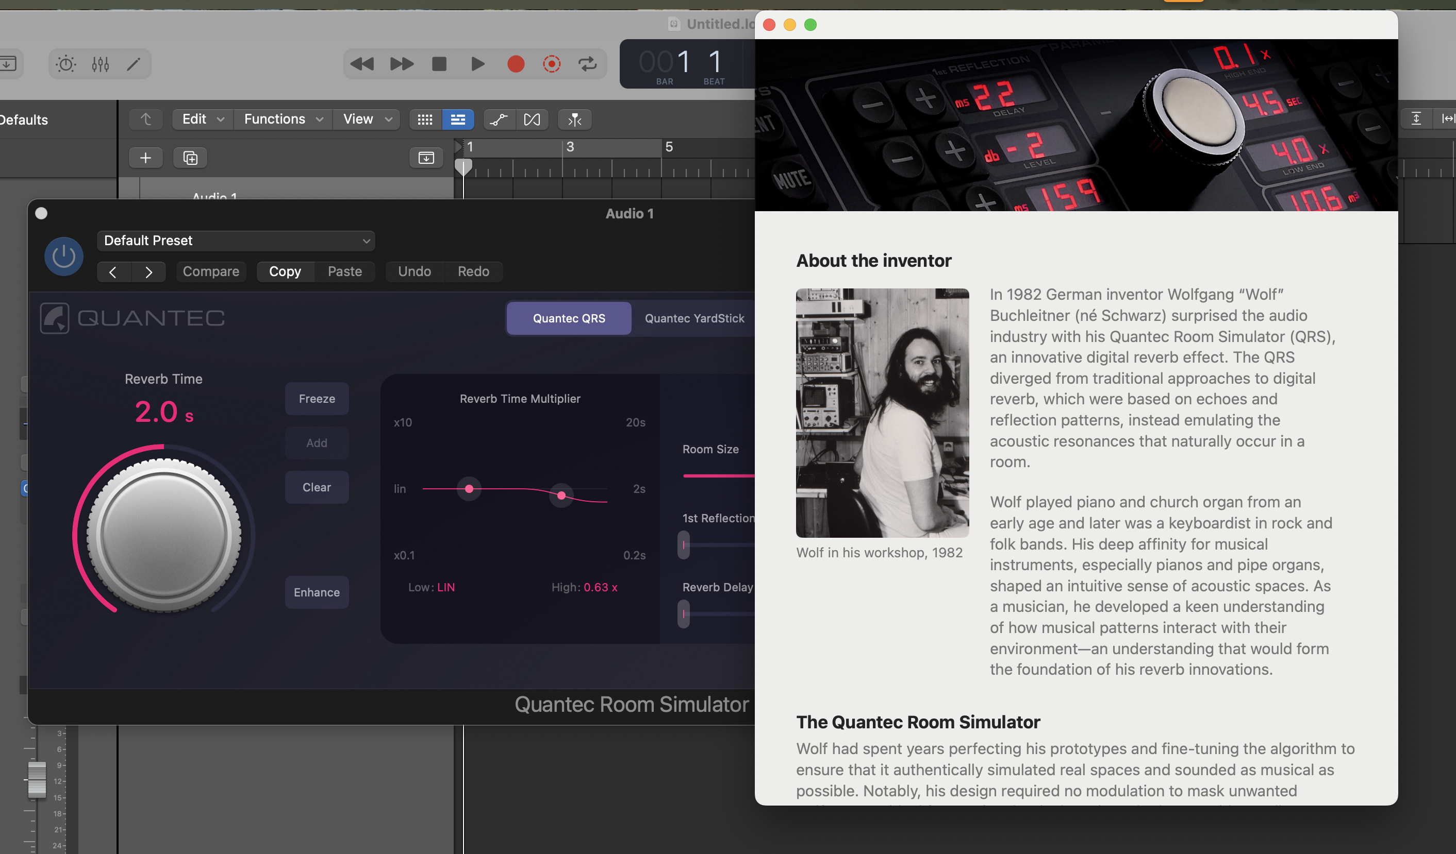The width and height of the screenshot is (1456, 854).
Task: Toggle the plugin power bypass button
Action: (63, 256)
